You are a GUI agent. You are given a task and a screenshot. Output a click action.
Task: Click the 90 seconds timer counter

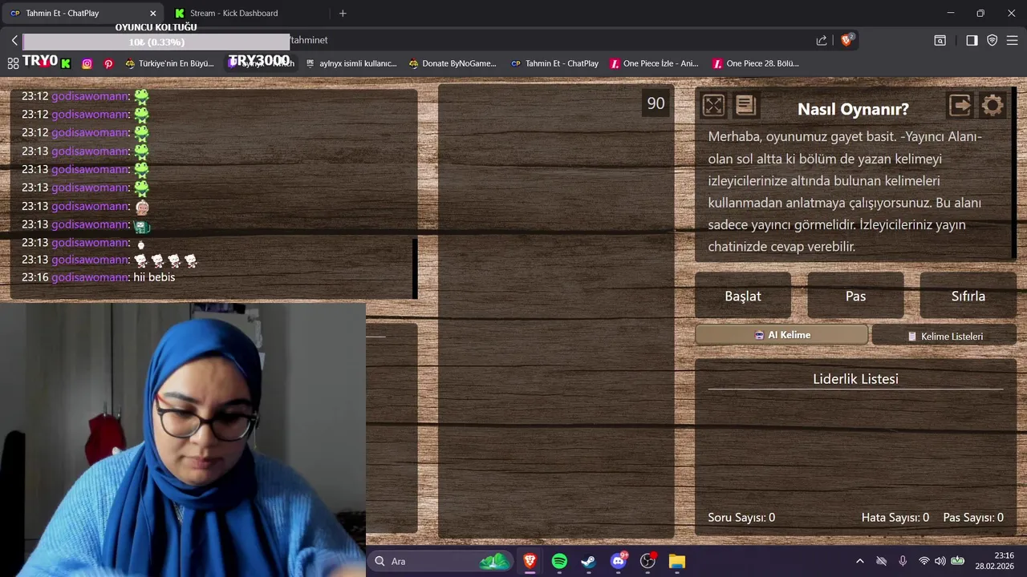coord(656,103)
